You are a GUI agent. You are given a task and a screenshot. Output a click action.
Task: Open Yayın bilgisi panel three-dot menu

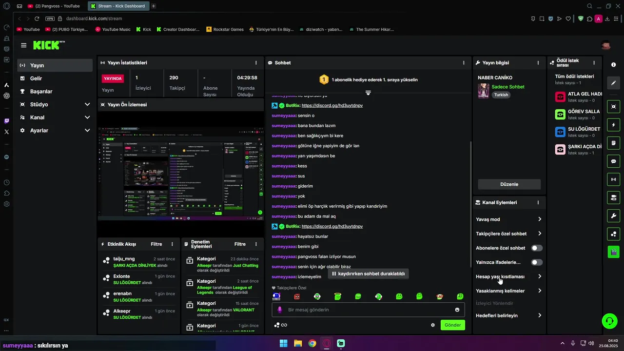[538, 63]
